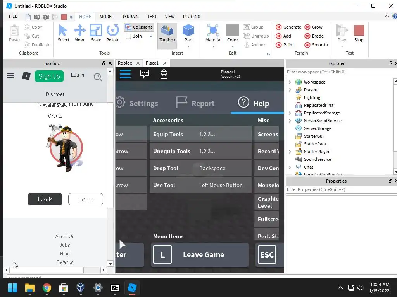Expand the Players tree node

[290, 90]
